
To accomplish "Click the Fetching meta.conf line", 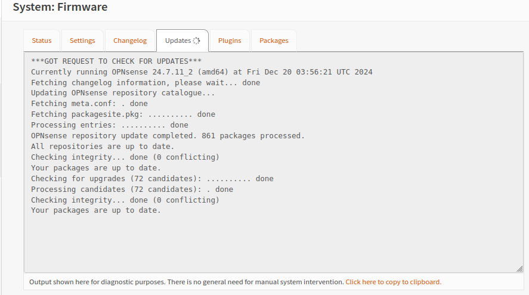I will pos(89,104).
